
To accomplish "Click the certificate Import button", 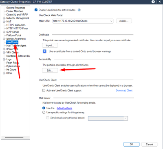I will [50, 45].
